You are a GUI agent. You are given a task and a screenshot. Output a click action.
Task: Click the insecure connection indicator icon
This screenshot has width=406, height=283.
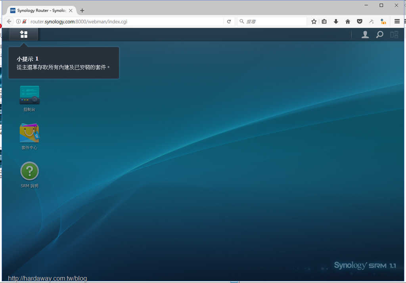[x=24, y=21]
